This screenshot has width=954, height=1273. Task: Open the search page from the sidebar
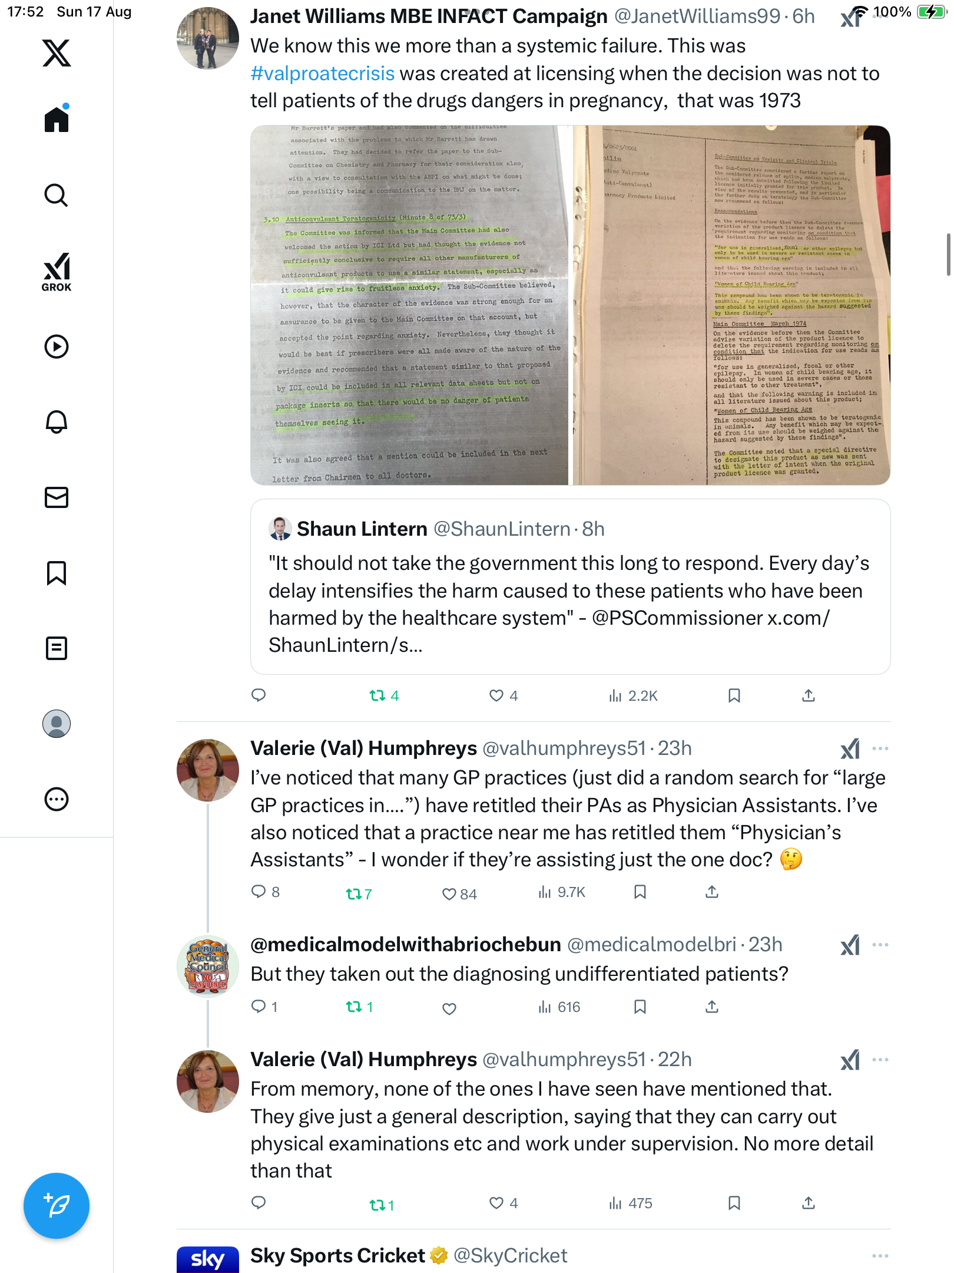57,195
